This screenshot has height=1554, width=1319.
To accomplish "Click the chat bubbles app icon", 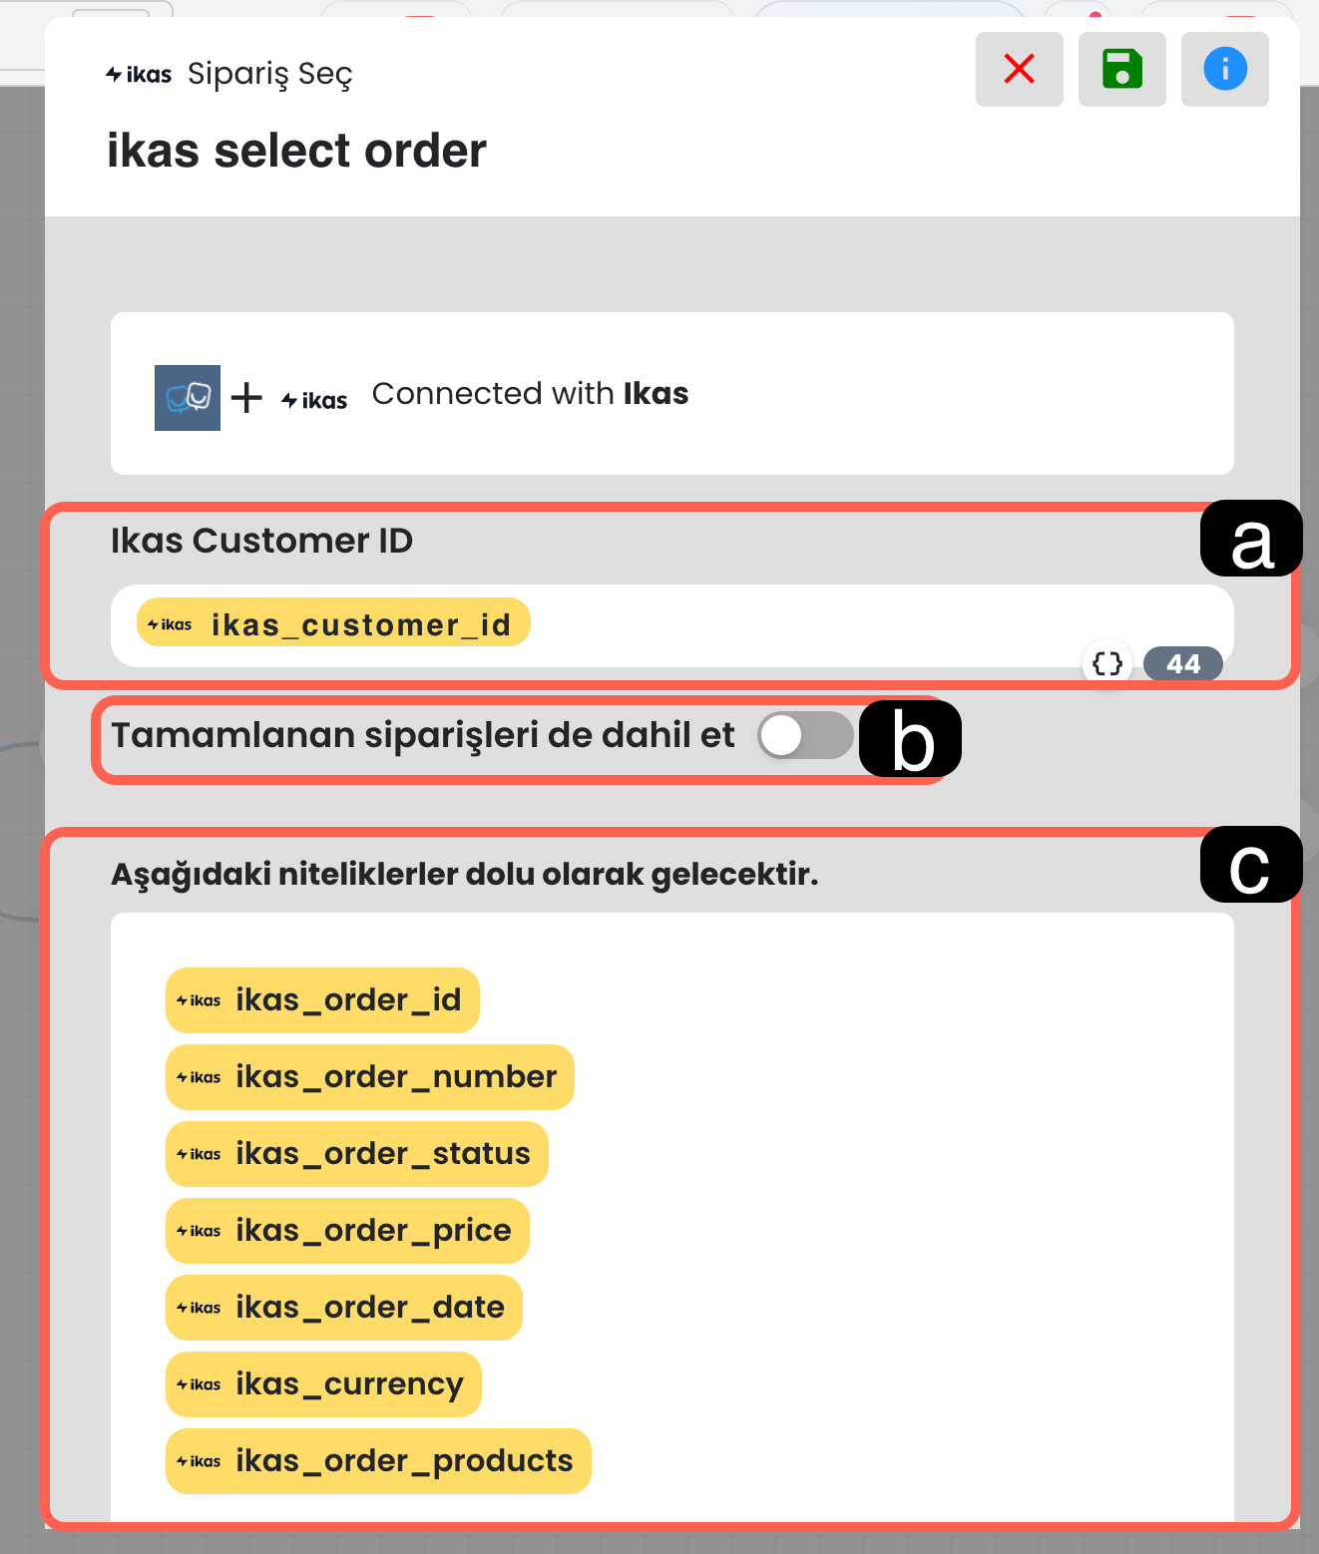I will click(188, 398).
